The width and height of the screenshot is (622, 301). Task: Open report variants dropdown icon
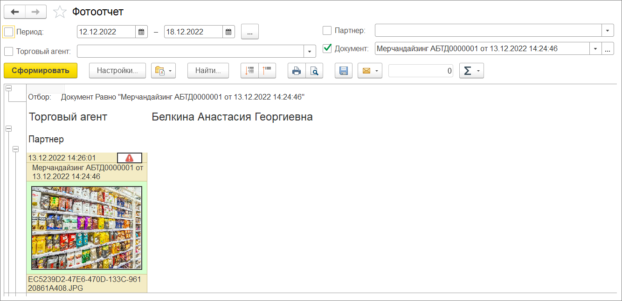click(x=163, y=71)
